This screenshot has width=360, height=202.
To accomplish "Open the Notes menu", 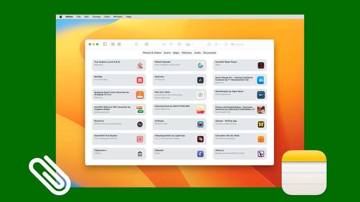I will (69, 17).
